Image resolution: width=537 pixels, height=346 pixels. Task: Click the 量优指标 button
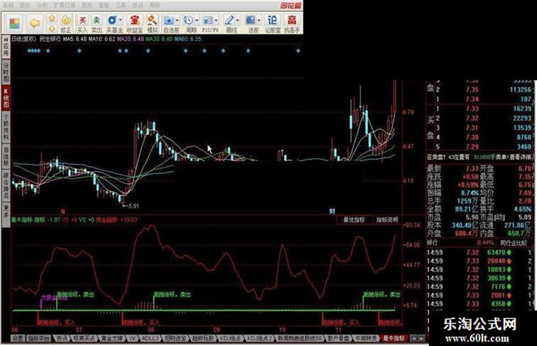click(x=354, y=220)
